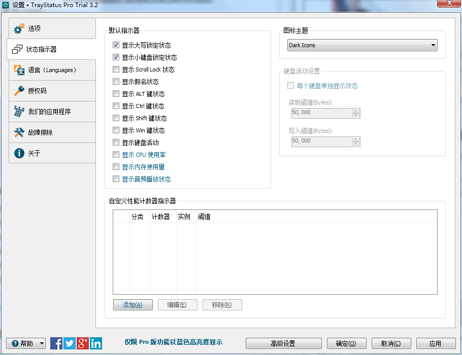Open the LinkedIn link icon
The width and height of the screenshot is (462, 355).
click(96, 343)
